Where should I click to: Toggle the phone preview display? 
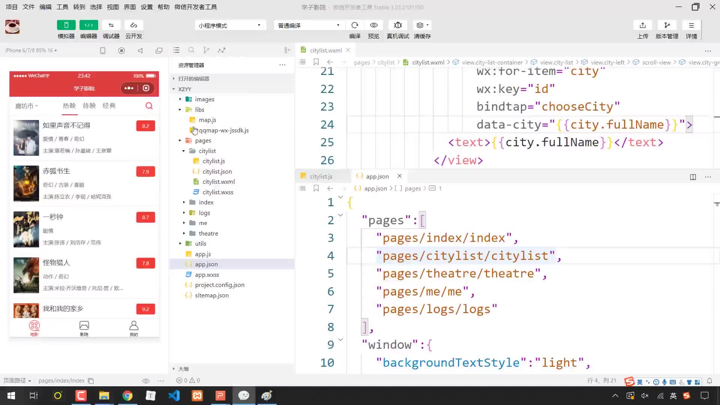point(102,50)
